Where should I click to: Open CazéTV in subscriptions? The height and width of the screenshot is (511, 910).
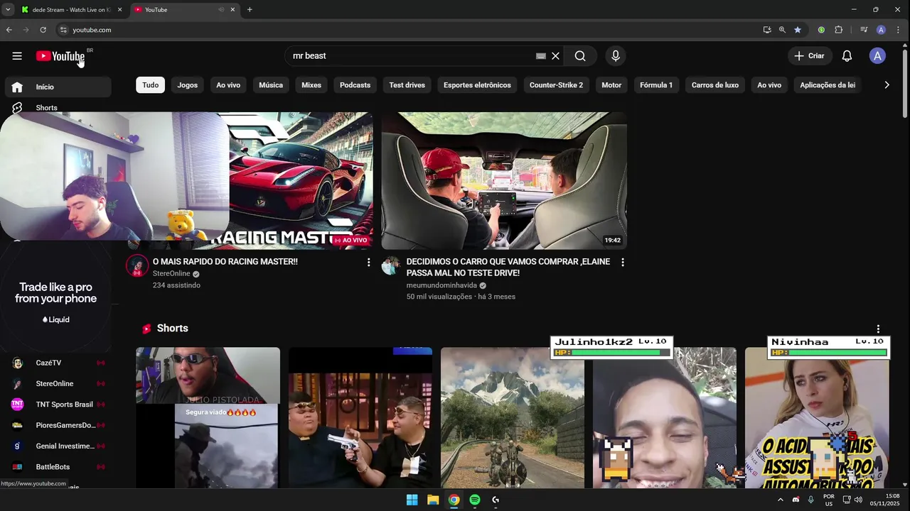tap(58, 363)
